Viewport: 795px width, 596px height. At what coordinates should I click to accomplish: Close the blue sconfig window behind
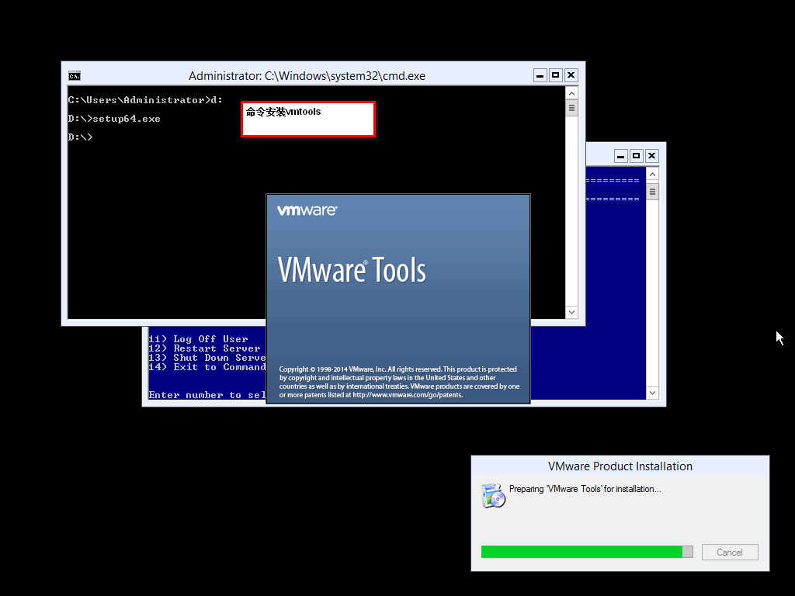point(652,156)
